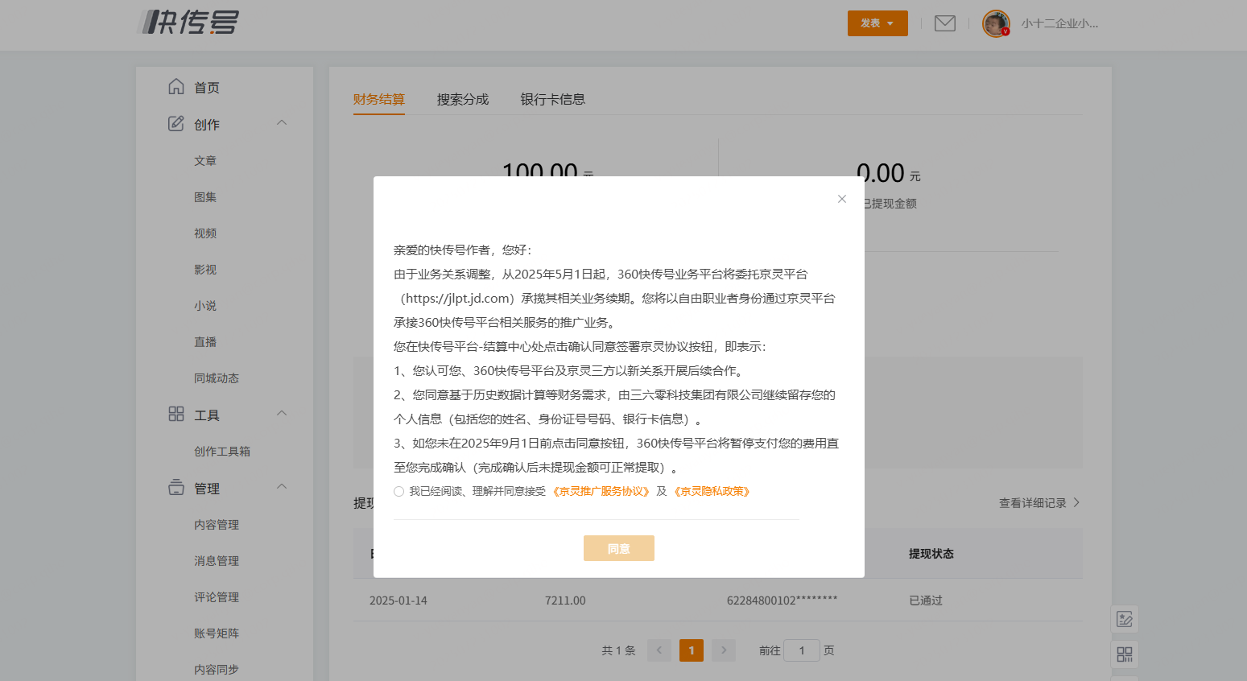Image resolution: width=1247 pixels, height=681 pixels.
Task: Open 创作工具箱 in sidebar
Action: coord(222,452)
